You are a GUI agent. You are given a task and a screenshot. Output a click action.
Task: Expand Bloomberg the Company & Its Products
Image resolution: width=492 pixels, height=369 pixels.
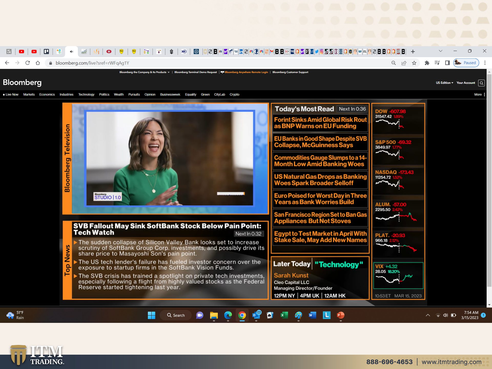(144, 72)
